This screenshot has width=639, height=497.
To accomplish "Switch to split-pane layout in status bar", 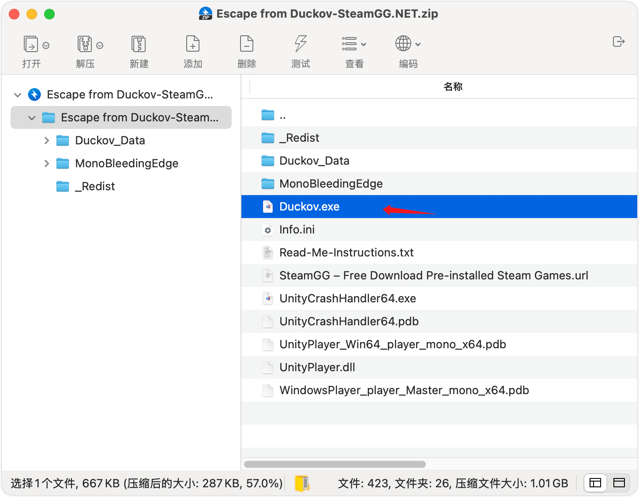I will coord(595,483).
